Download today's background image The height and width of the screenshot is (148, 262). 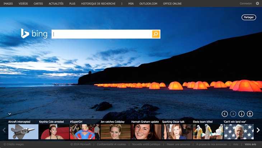(x=250, y=114)
